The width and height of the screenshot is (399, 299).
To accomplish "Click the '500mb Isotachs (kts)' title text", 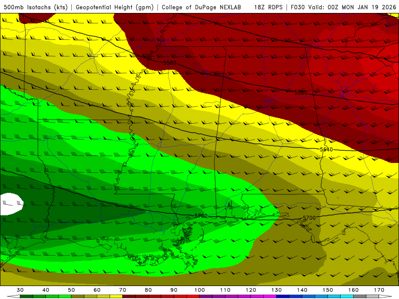I will click(x=36, y=7).
